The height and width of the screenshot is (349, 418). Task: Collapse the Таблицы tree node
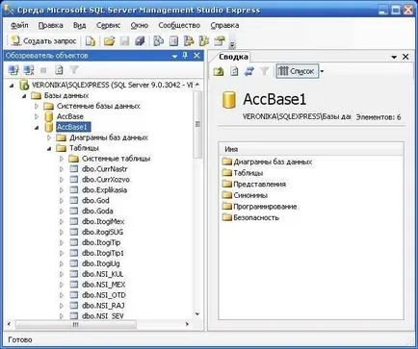click(49, 149)
